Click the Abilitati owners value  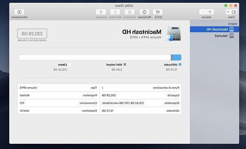25,95
